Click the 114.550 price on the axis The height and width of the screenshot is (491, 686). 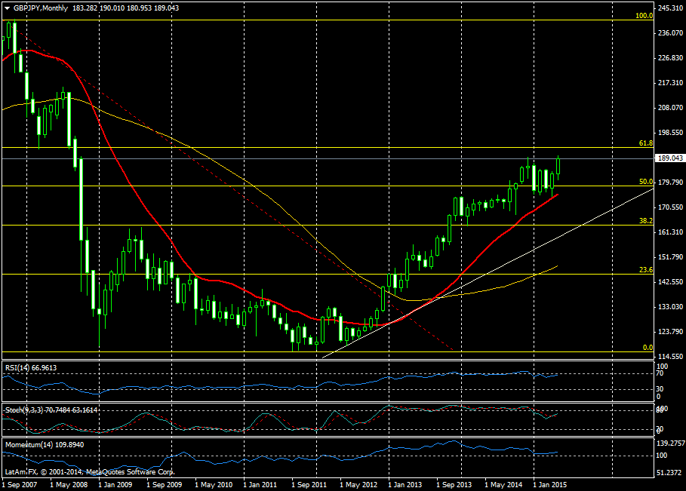[671, 356]
